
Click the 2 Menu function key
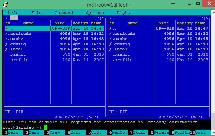point(35,132)
